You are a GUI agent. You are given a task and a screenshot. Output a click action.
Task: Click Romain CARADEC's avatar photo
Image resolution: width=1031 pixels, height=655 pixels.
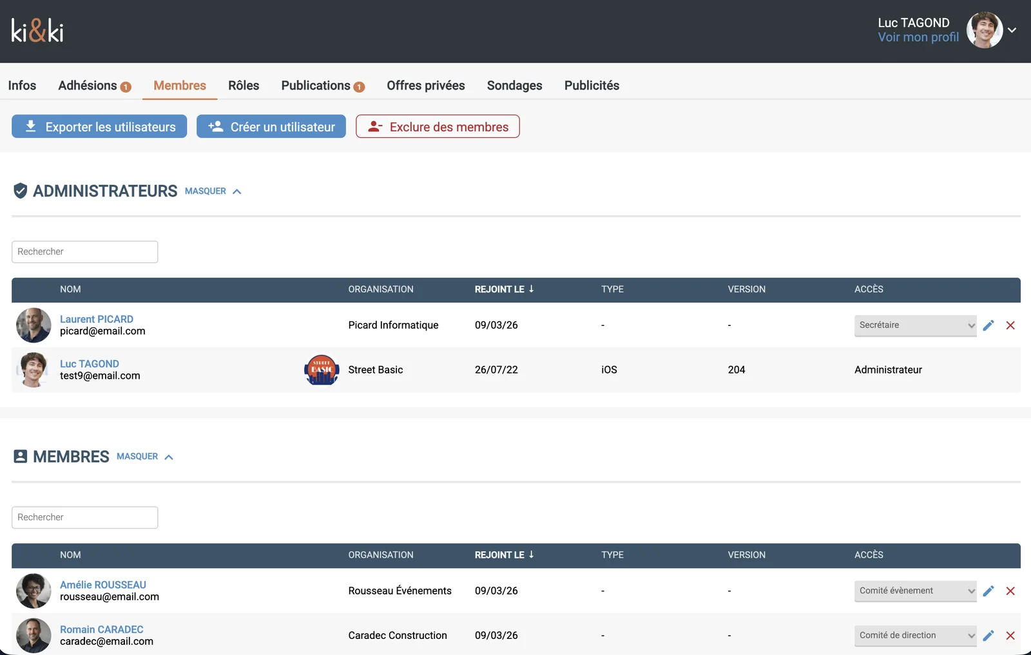[x=34, y=636]
